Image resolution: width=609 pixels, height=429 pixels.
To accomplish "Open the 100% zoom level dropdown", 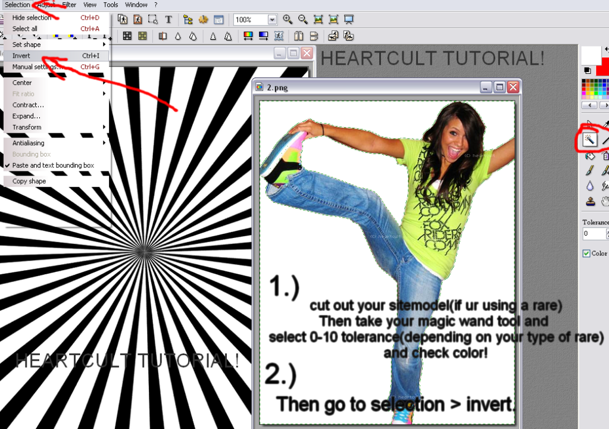I will 272,20.
